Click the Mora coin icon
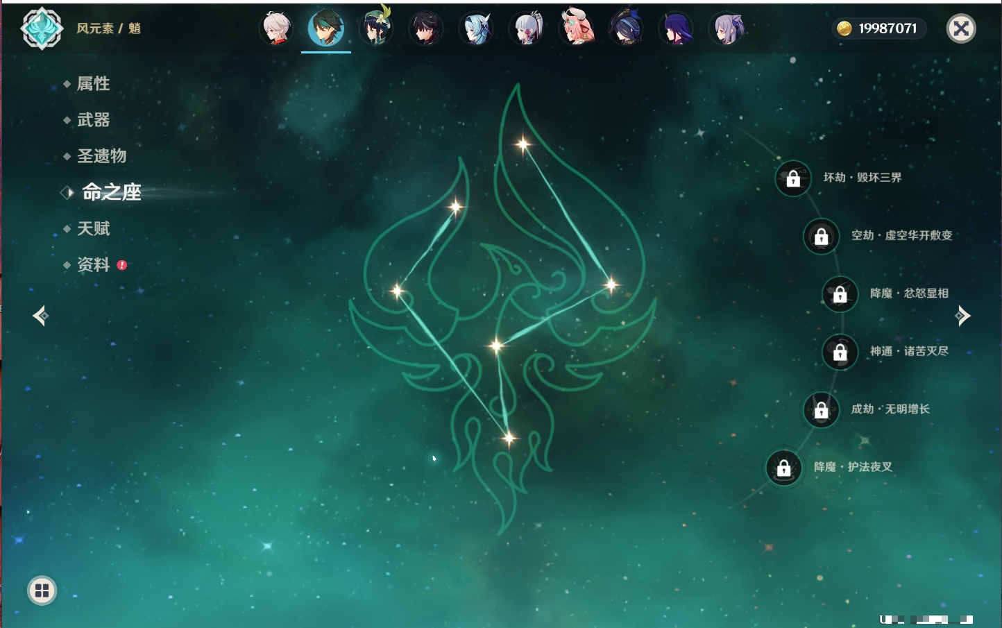The image size is (1002, 628). (844, 28)
